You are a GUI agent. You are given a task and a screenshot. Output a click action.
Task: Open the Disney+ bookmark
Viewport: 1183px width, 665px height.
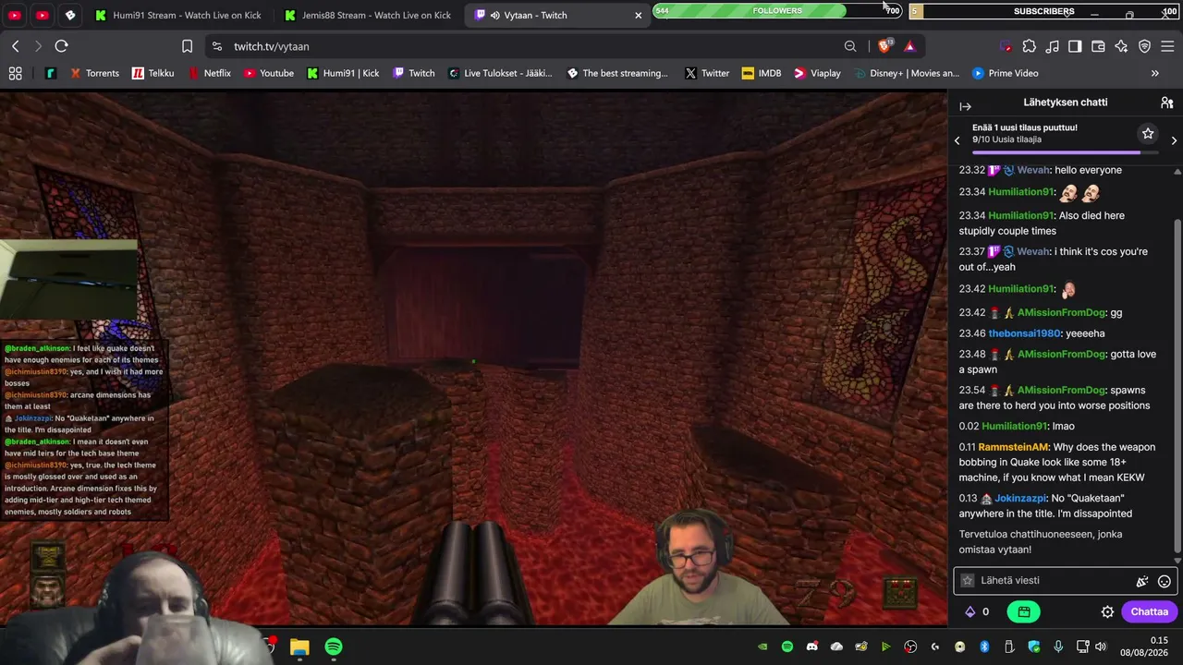click(x=906, y=73)
